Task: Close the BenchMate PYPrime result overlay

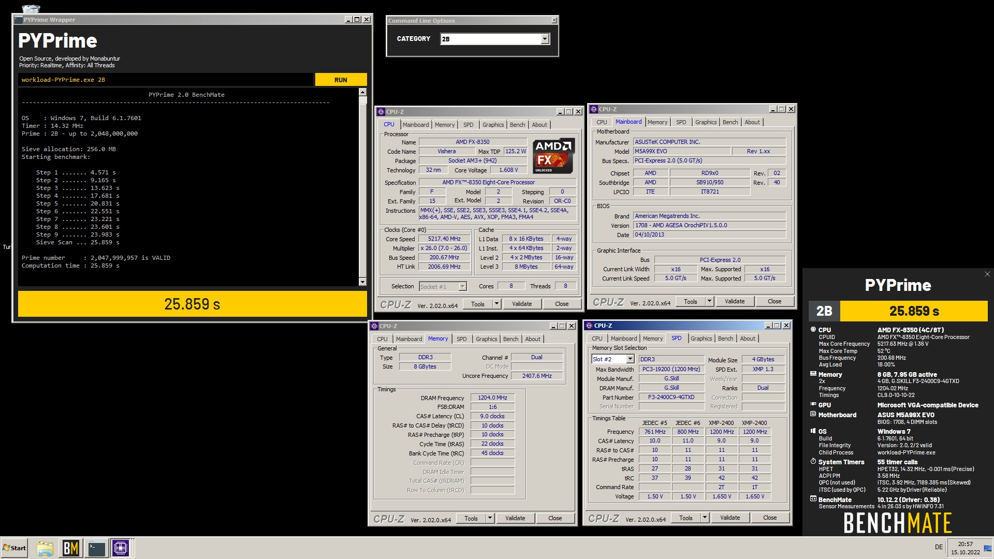Action: 987,274
